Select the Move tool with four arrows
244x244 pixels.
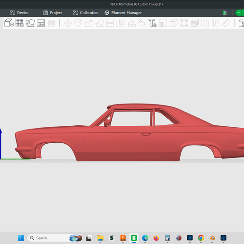tap(68, 23)
